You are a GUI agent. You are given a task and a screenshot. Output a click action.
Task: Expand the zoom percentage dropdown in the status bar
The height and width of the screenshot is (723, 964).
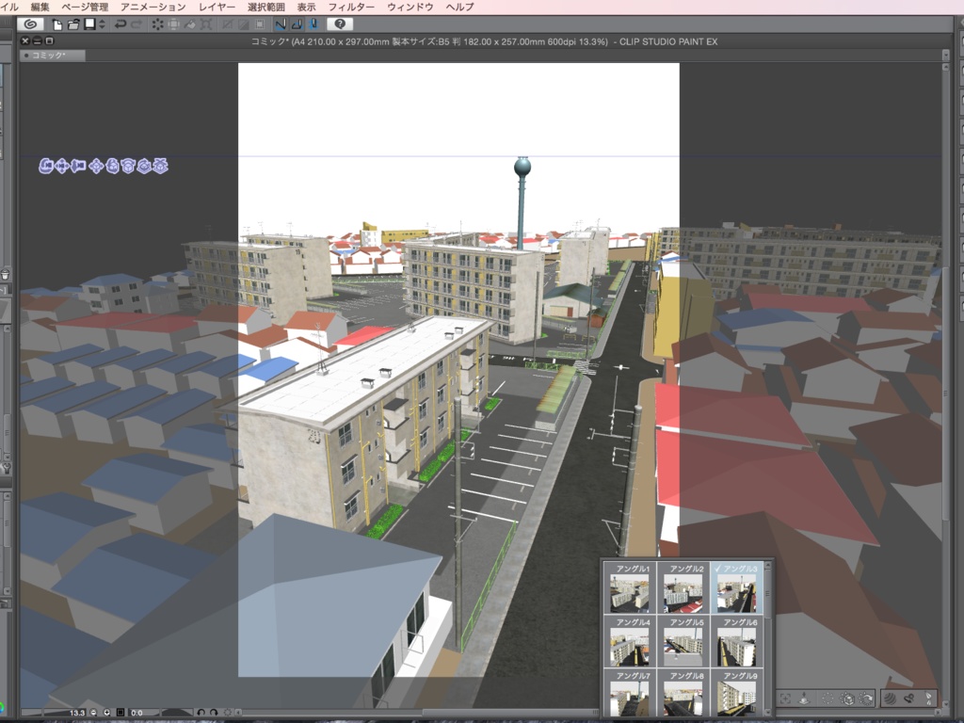80,713
